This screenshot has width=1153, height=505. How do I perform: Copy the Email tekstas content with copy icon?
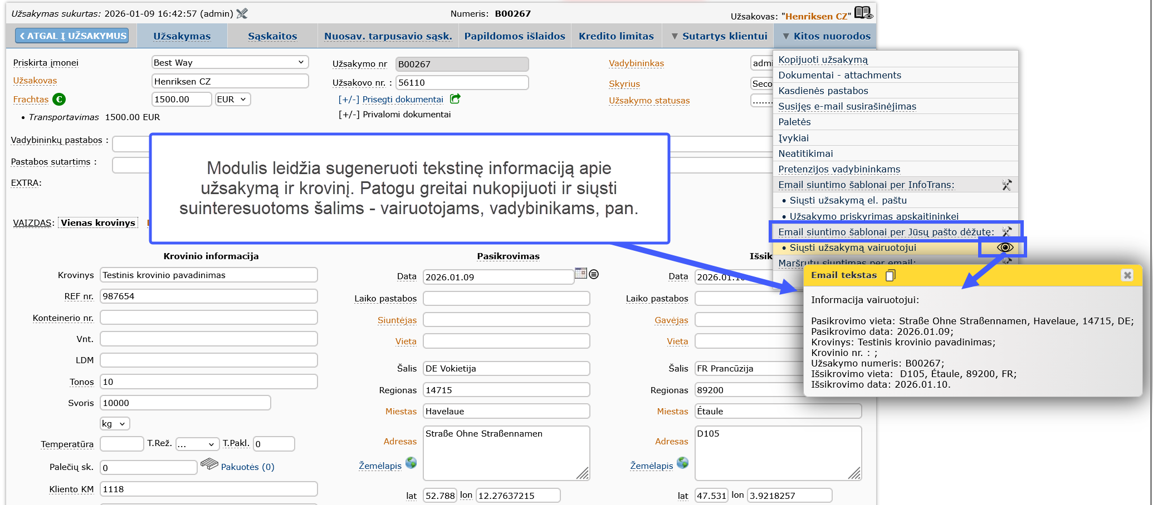(x=890, y=275)
